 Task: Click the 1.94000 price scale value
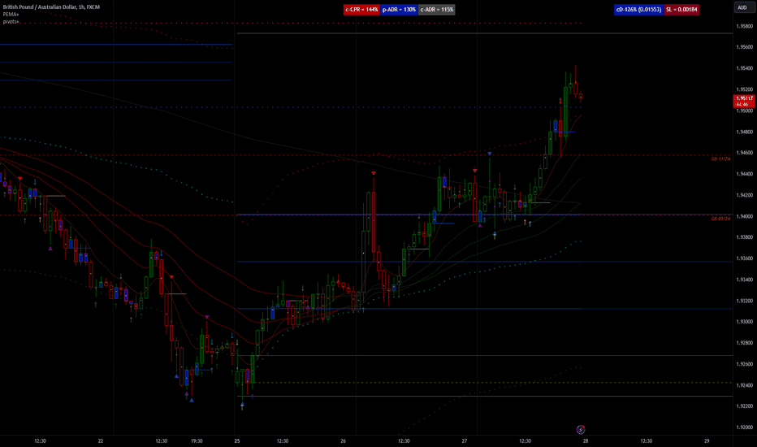coord(745,216)
